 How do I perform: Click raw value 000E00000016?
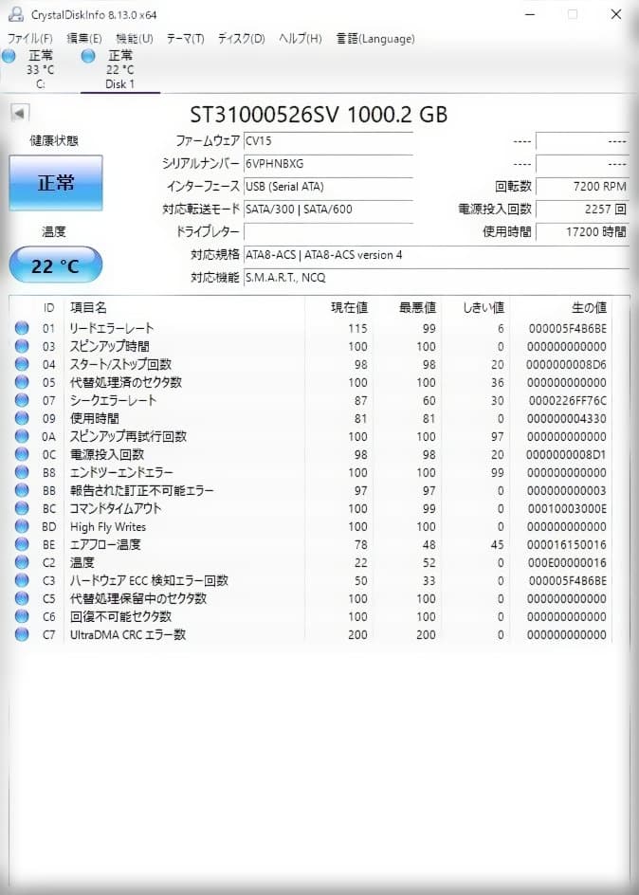[x=567, y=563]
